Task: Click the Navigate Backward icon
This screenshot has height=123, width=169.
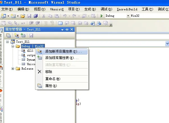Action: coord(84,16)
